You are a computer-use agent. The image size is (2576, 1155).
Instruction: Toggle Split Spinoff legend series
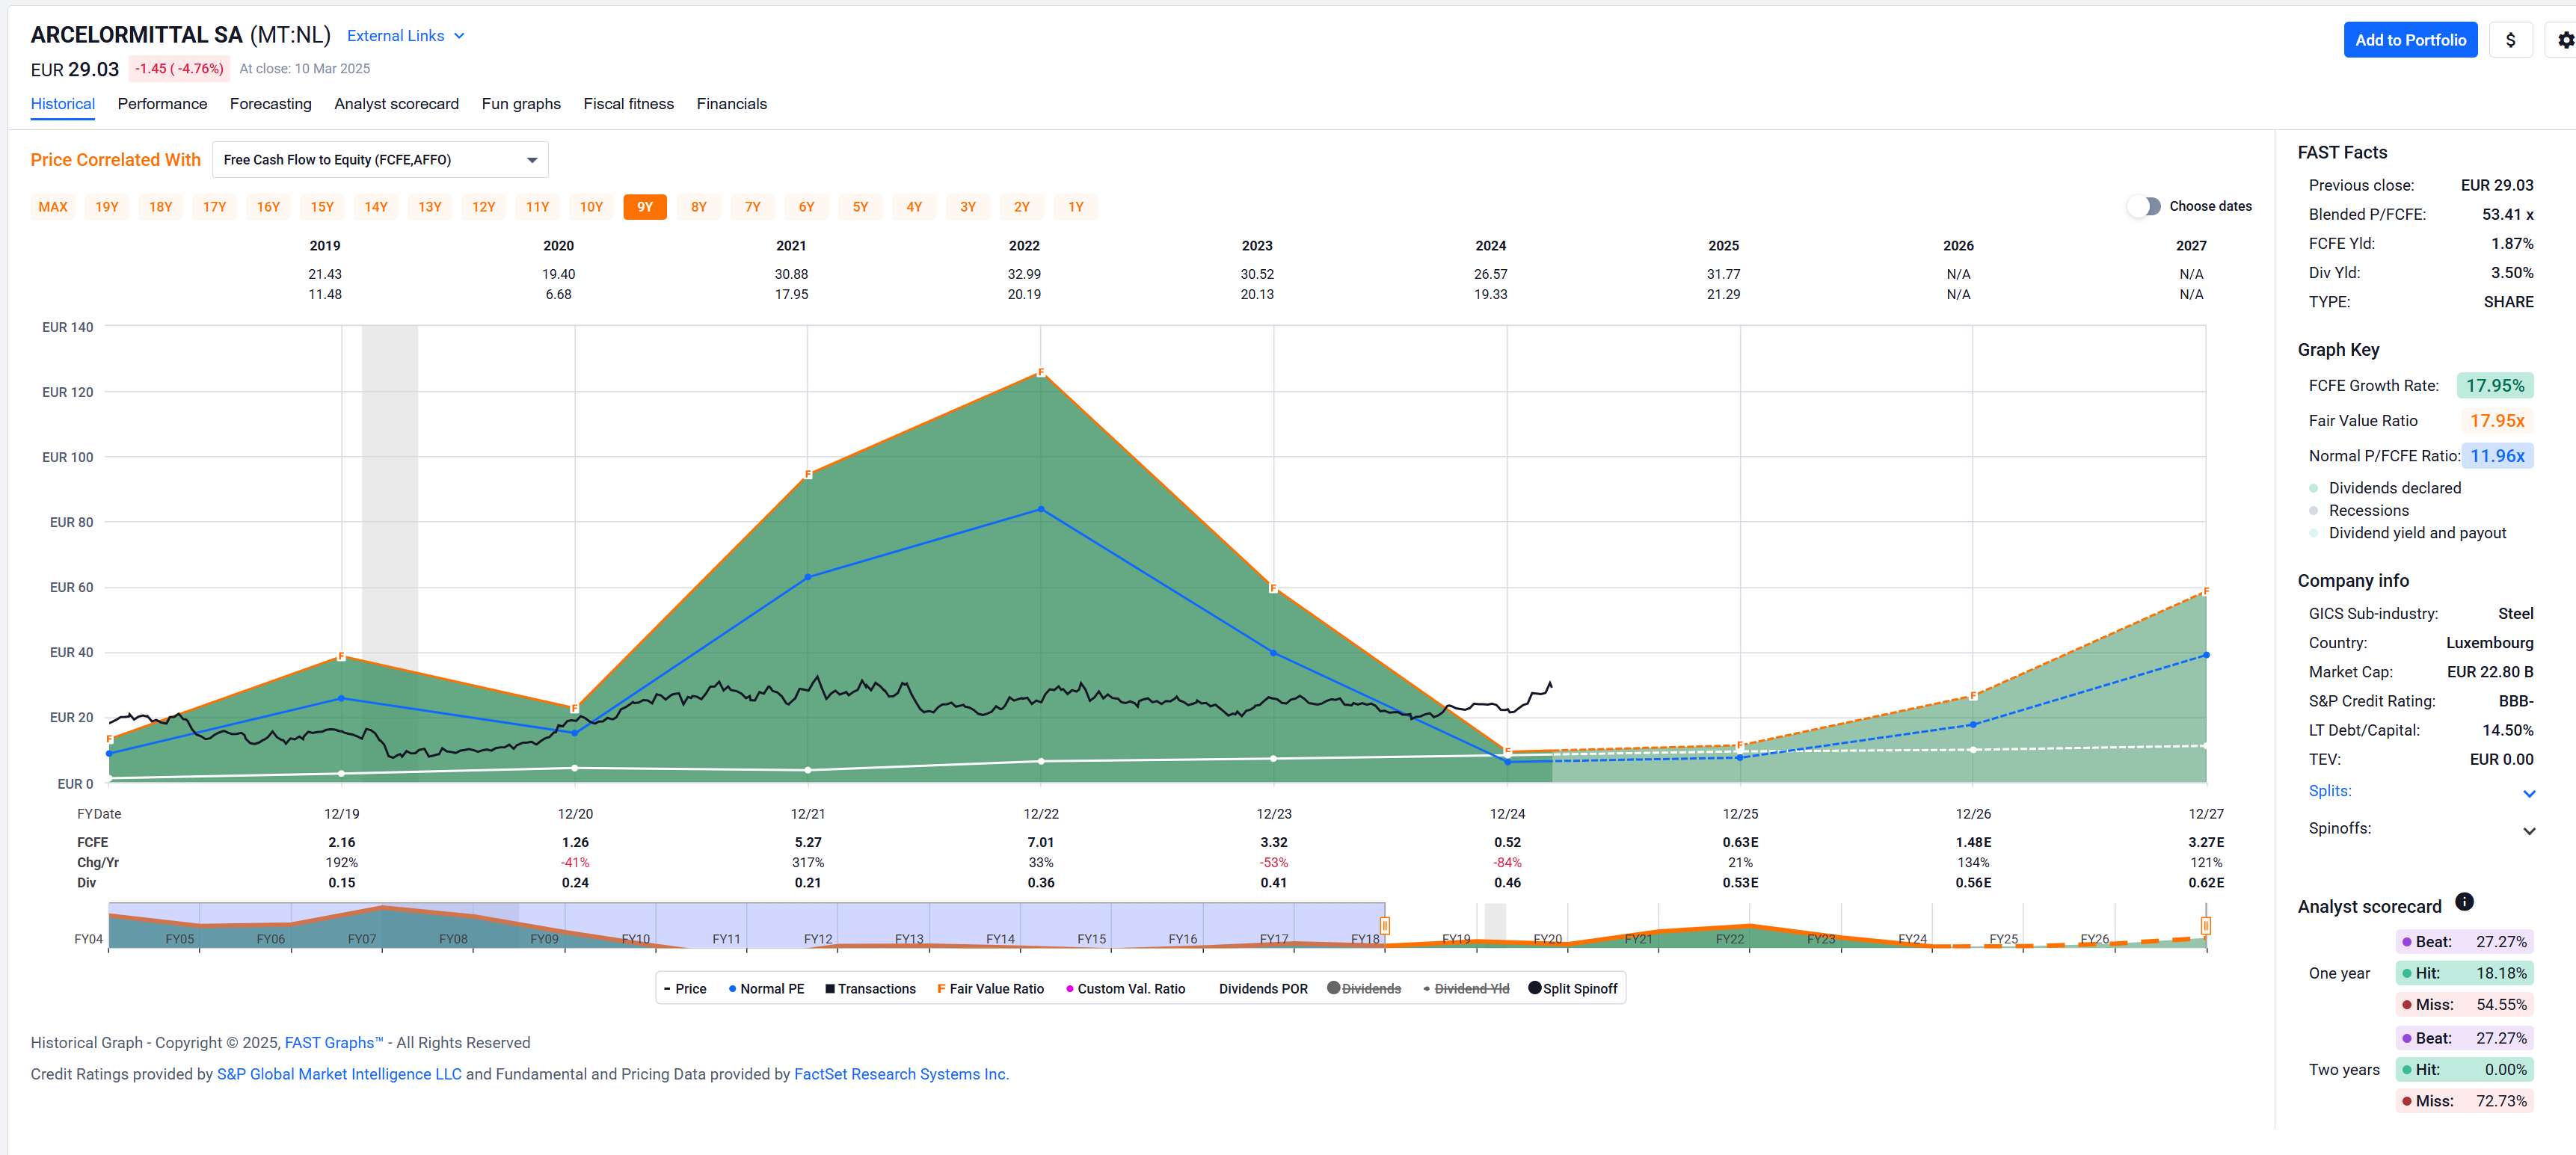pos(1573,989)
